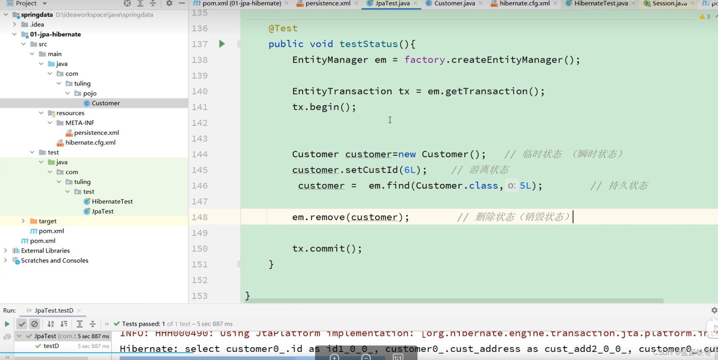The height and width of the screenshot is (360, 718).
Task: Sort test results alphabetically
Action: pos(51,324)
